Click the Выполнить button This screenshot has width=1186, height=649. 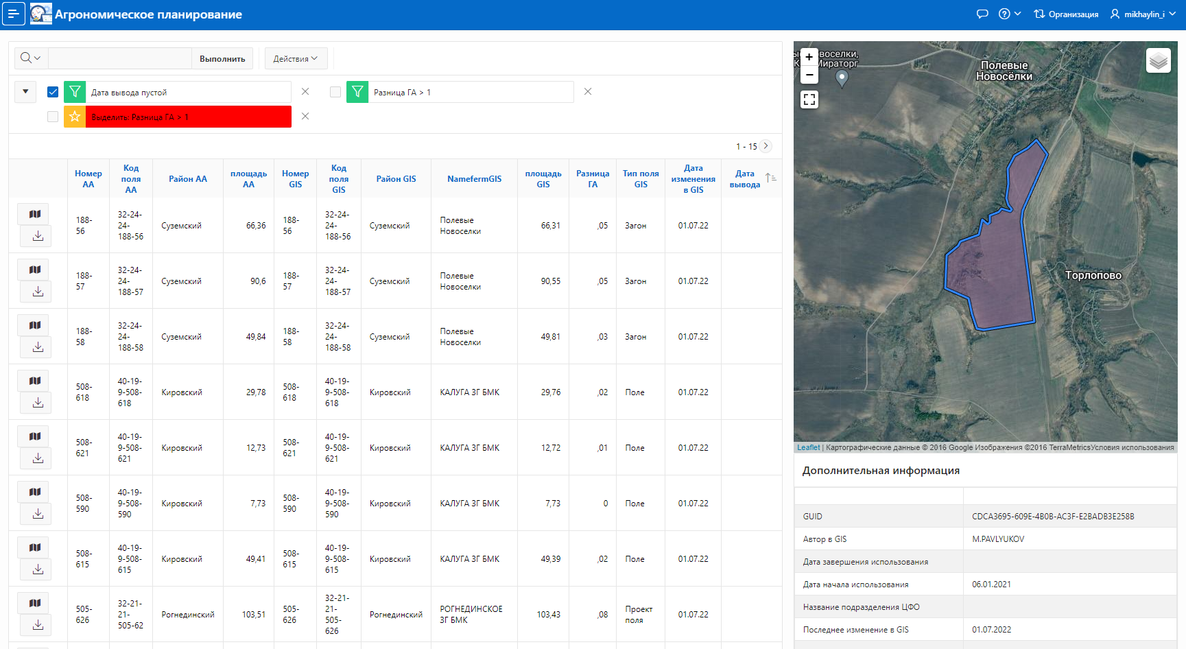[222, 58]
